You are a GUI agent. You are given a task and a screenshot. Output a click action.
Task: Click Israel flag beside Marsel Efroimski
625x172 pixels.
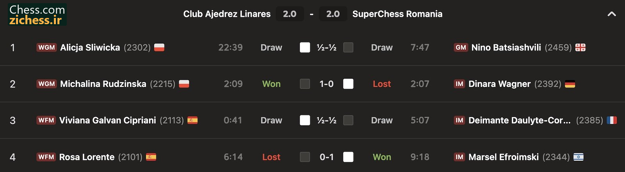[x=579, y=157]
